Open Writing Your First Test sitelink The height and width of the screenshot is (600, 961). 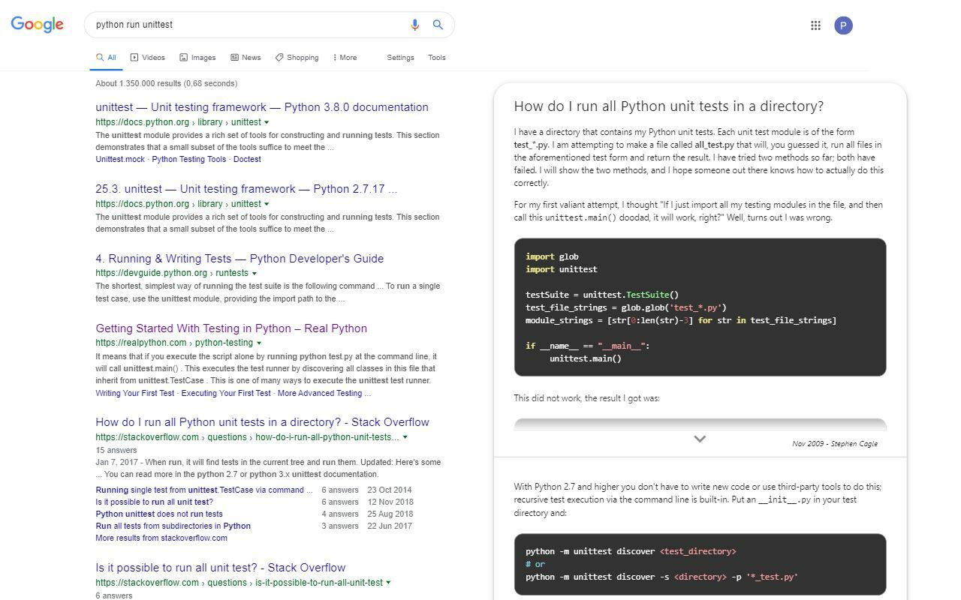click(135, 393)
